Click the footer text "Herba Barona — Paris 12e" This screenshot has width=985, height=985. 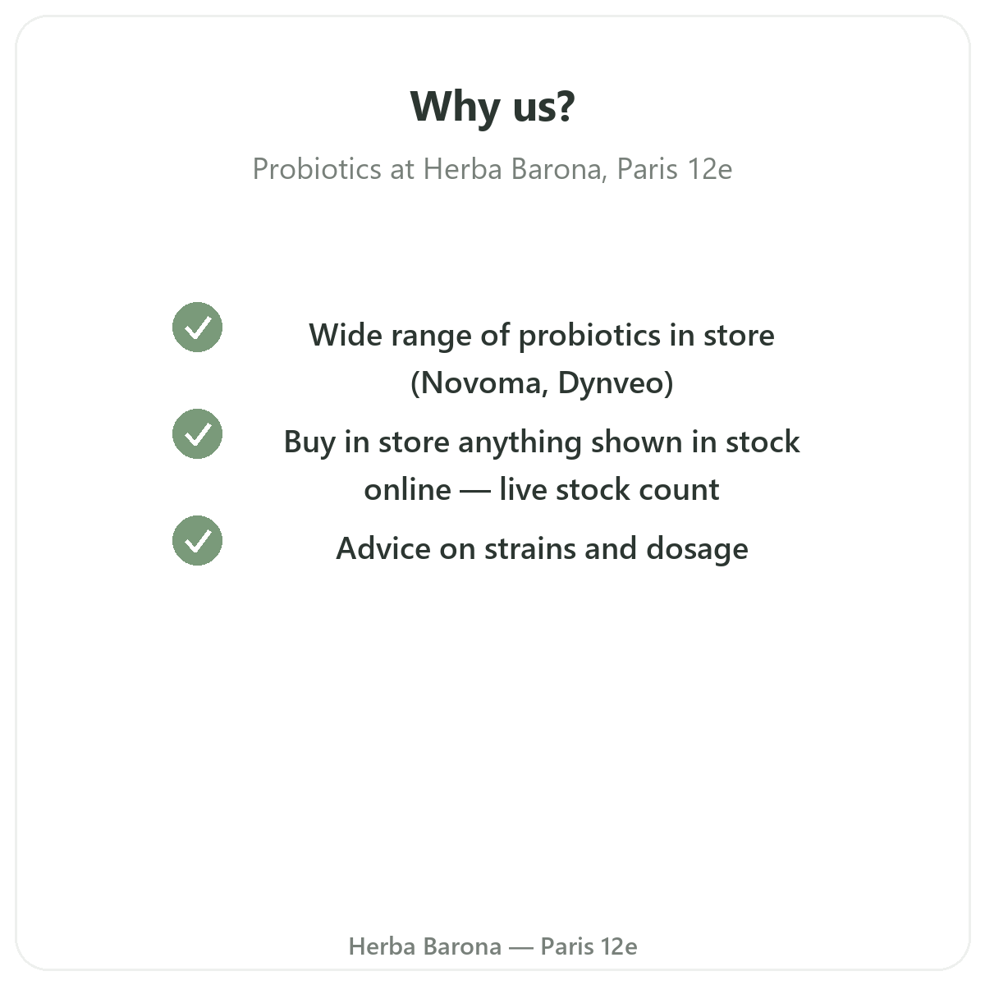pos(492,946)
